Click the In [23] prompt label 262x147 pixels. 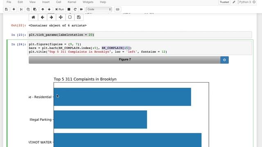coord(19,35)
